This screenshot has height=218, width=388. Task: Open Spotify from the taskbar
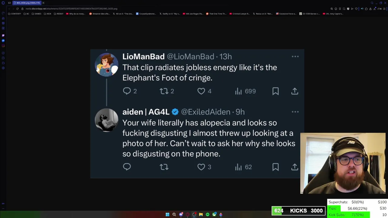tap(207, 214)
